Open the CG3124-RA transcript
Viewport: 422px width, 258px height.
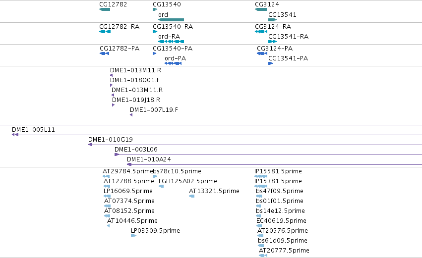tap(261, 32)
